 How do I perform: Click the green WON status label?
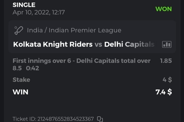163,9
